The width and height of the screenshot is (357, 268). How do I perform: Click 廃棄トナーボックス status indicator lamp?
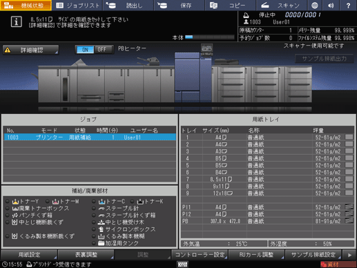[8, 209]
